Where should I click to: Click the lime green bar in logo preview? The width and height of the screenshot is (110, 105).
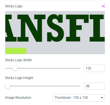click(16, 51)
